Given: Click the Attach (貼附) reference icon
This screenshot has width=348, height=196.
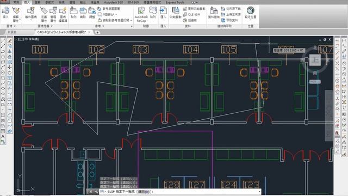Looking at the screenshot, I should click(73, 13).
